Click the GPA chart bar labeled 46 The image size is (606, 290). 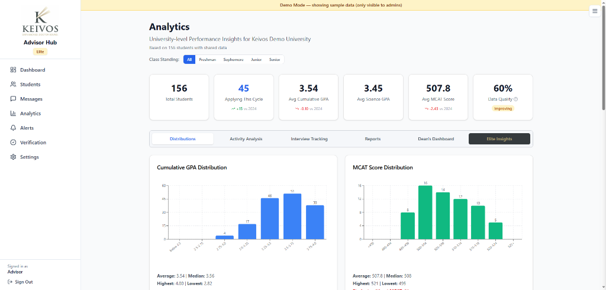click(270, 219)
